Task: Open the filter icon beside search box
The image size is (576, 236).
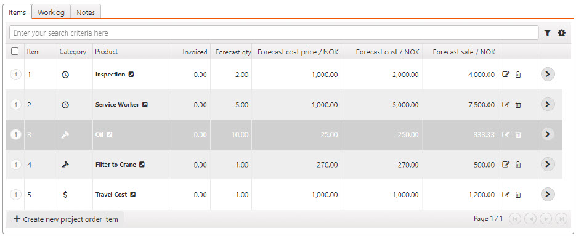Action: point(547,33)
